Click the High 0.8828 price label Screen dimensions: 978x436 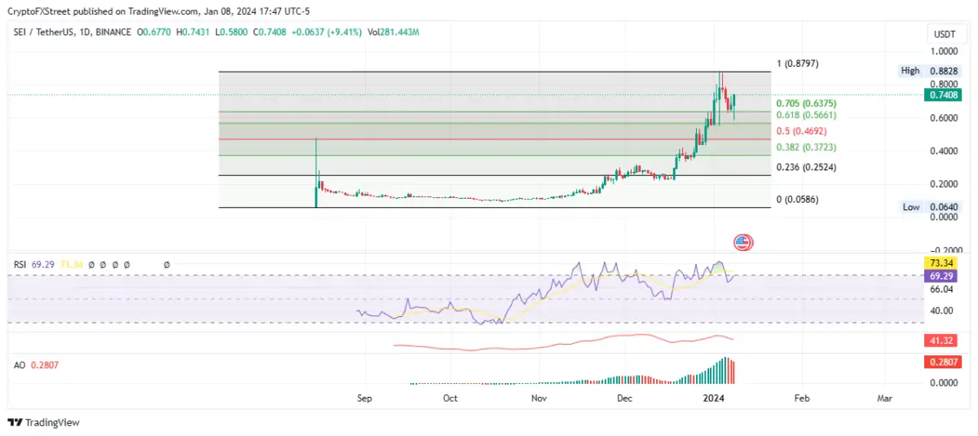[927, 71]
